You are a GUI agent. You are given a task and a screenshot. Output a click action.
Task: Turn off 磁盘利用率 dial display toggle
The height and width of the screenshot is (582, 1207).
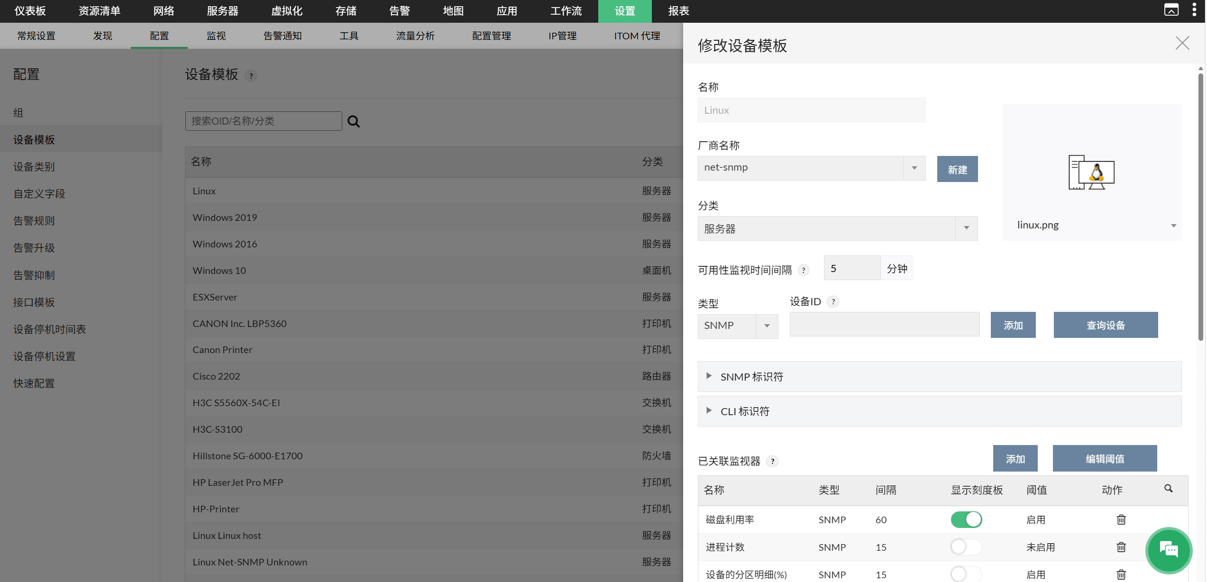click(x=966, y=519)
